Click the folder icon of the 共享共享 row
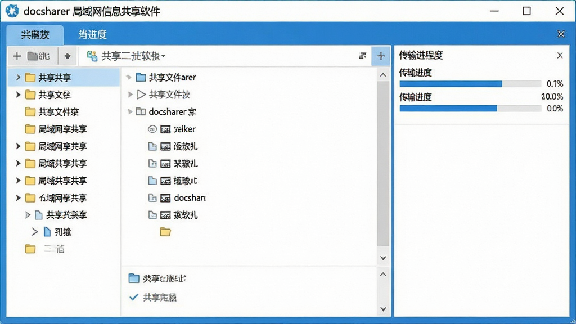This screenshot has height=324, width=576. (30, 78)
